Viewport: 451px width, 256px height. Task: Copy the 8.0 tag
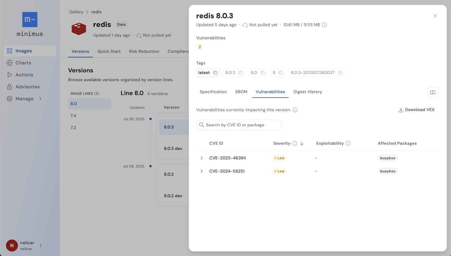263,73
